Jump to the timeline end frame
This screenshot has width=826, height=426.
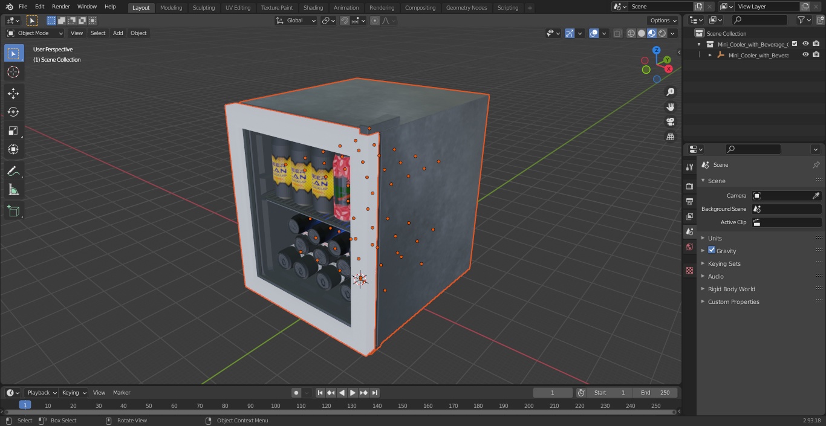(375, 393)
